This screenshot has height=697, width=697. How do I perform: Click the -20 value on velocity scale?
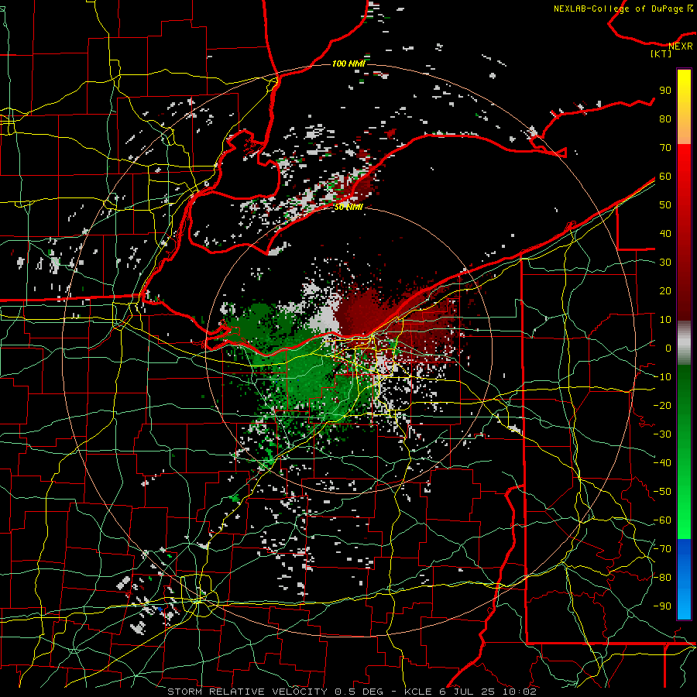point(662,405)
